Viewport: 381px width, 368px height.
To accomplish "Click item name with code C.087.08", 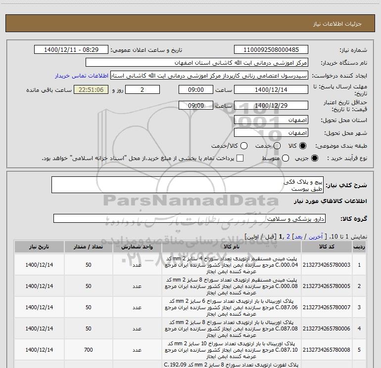I will point(232,328).
